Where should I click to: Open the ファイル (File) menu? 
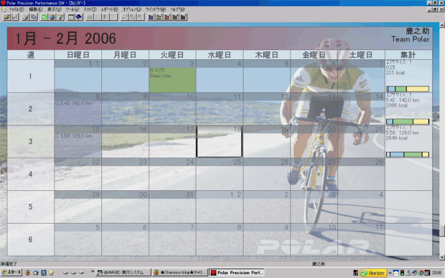pos(15,10)
